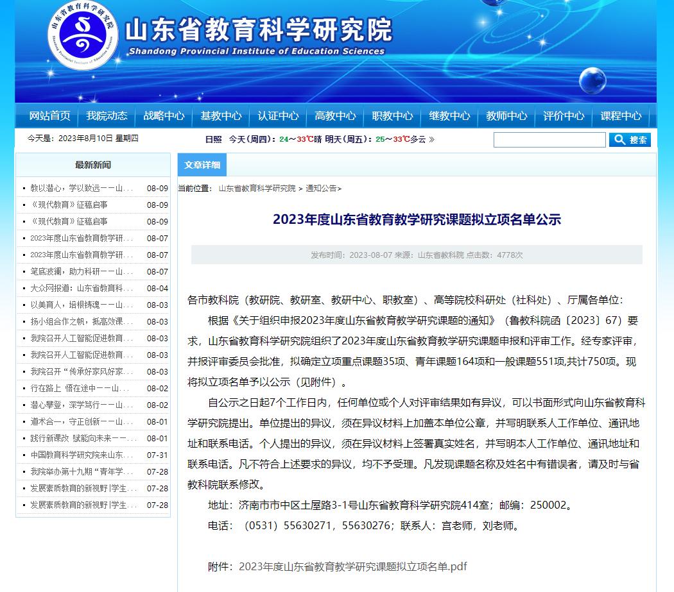
Task: Click the 日照 city name in the weather bar
Action: [x=213, y=139]
